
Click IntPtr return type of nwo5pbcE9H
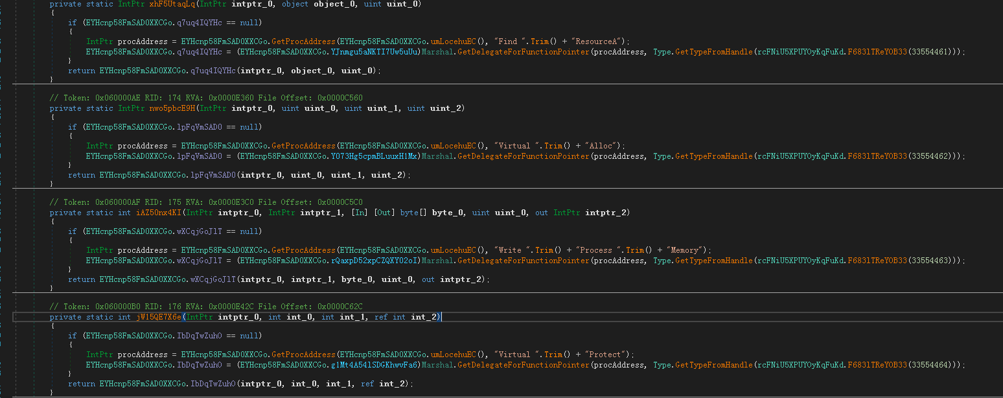click(132, 108)
